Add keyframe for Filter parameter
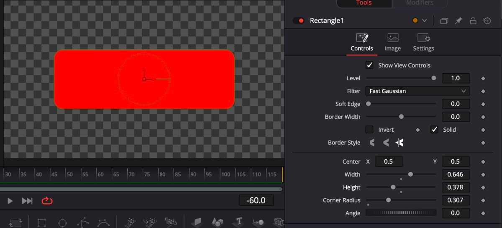Screen dimensions: 502x228 point(483,91)
